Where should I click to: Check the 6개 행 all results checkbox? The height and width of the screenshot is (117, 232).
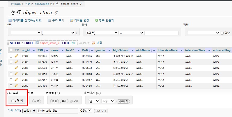pos(13,101)
